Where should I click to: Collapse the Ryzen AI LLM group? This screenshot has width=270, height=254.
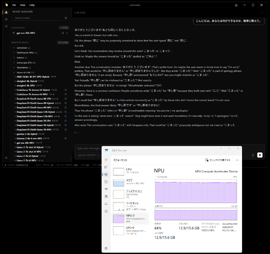point(14,73)
